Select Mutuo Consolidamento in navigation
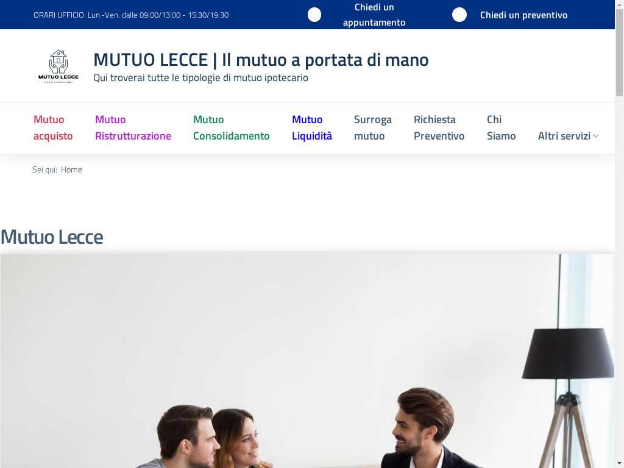 [231, 128]
